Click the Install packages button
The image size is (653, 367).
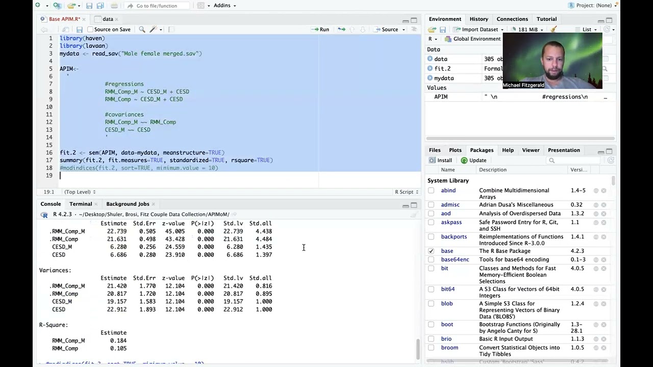click(x=441, y=161)
